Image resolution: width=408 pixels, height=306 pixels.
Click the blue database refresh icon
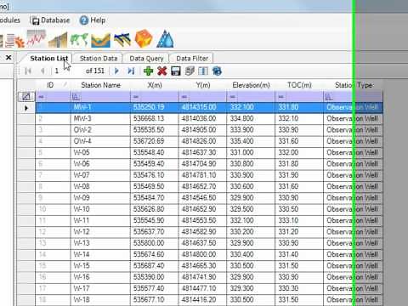(217, 71)
